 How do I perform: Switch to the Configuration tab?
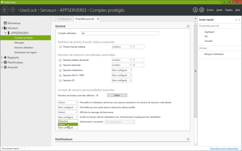(64, 19)
